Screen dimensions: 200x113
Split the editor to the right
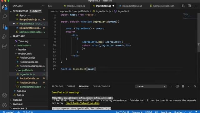tap(189, 6)
